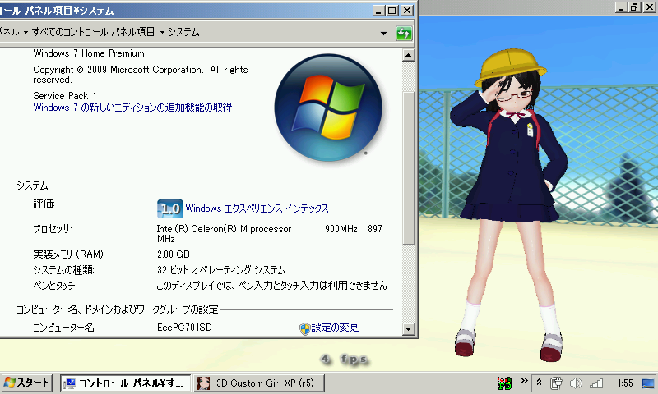Show hidden tray icons with the up arrow
658x394 pixels.
tap(538, 383)
